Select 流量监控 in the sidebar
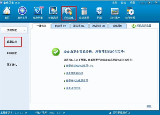 coord(12,42)
